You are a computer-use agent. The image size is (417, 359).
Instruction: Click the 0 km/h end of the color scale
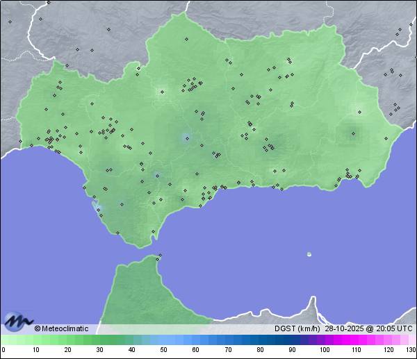pos(4,340)
